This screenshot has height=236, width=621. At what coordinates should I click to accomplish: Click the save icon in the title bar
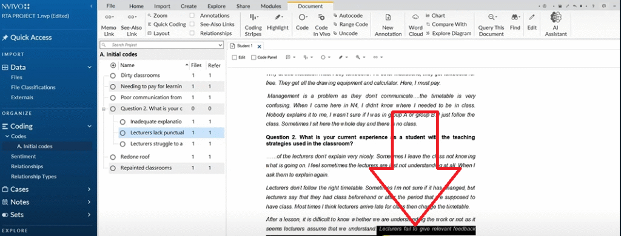[x=560, y=6]
